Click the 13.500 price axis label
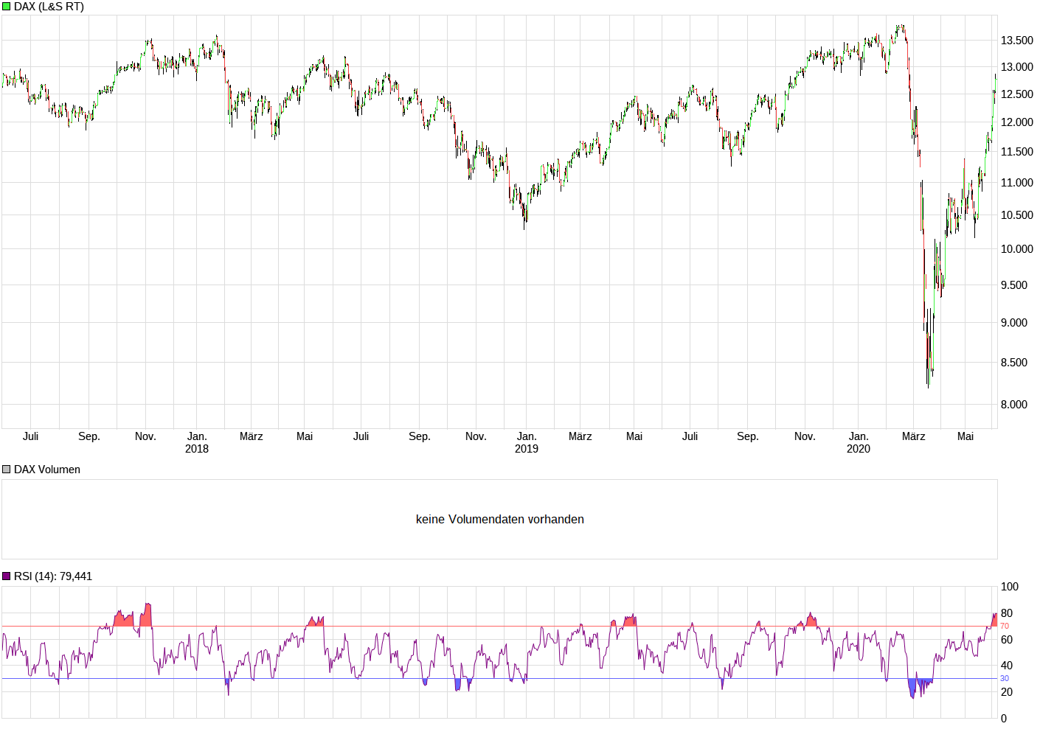 1017,41
